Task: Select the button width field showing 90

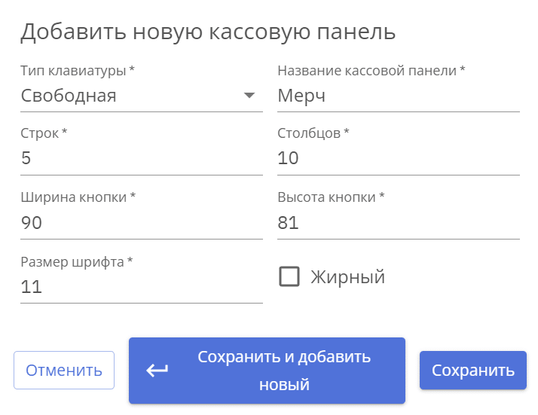Action: (141, 223)
